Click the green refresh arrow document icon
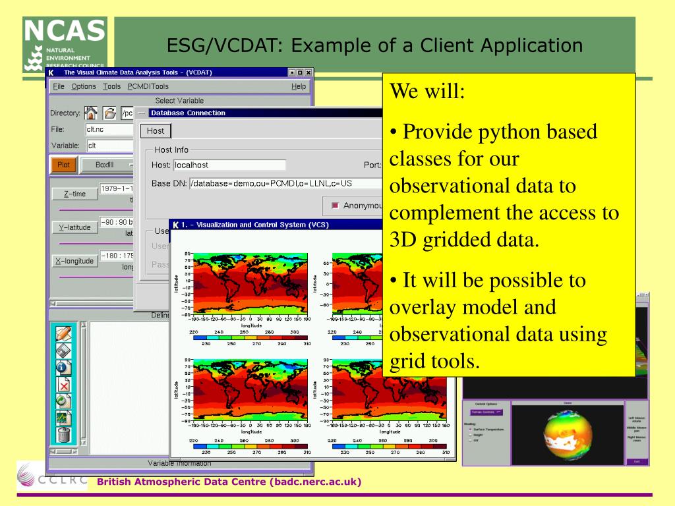The image size is (675, 506). click(64, 401)
